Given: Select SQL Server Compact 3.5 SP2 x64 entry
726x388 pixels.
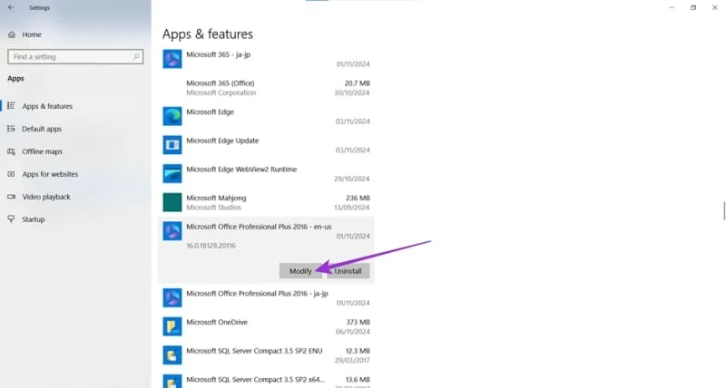Looking at the screenshot, I should (x=266, y=379).
